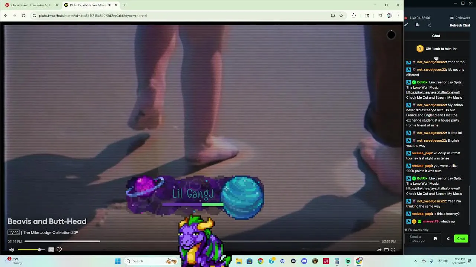The height and width of the screenshot is (267, 476).
Task: Go back in the browser
Action: [x=6, y=16]
